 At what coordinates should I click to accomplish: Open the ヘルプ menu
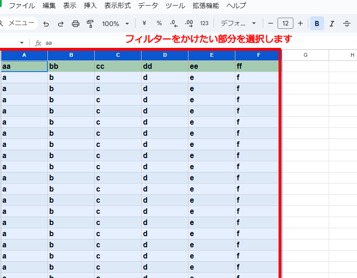pos(236,6)
